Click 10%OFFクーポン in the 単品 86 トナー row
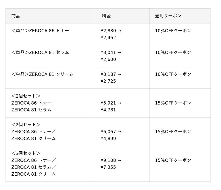Viewport: 221px width, 190px height. coord(173,31)
